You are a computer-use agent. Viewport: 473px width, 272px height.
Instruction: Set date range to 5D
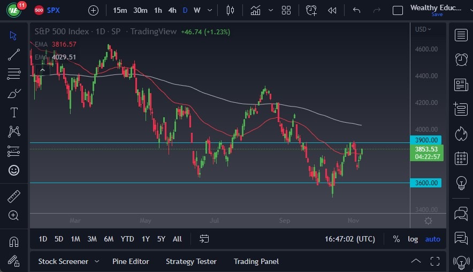tap(58, 239)
